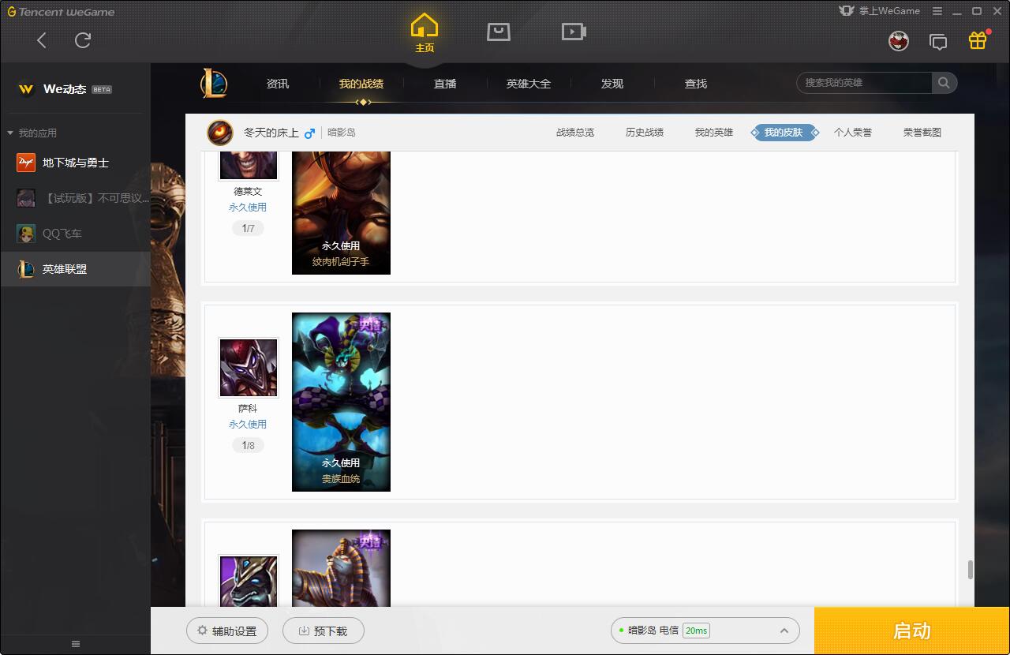
Task: Click summoner name 冬天的床上
Action: coord(271,133)
